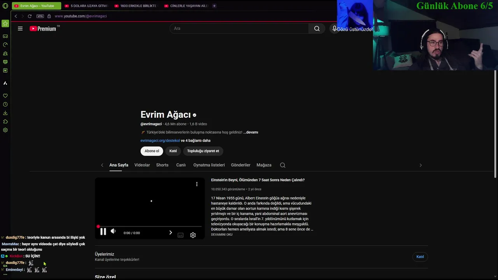Expand video description 'DEVAMINI OKU'
This screenshot has height=280, width=498.
coord(222,235)
